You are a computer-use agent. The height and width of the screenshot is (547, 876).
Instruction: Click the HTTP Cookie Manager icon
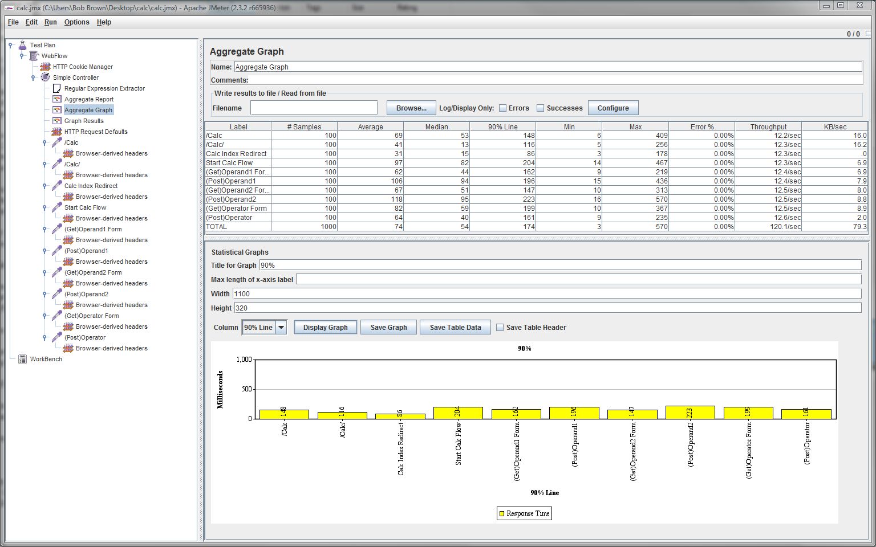[46, 67]
